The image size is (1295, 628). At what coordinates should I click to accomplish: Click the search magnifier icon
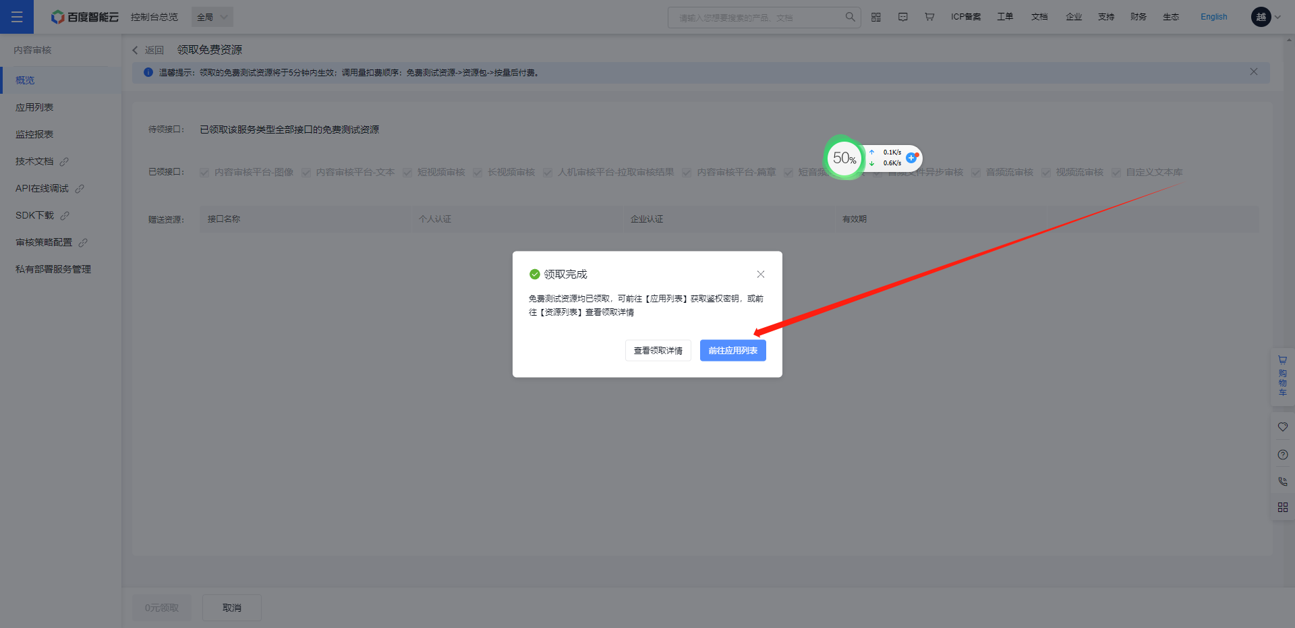850,17
